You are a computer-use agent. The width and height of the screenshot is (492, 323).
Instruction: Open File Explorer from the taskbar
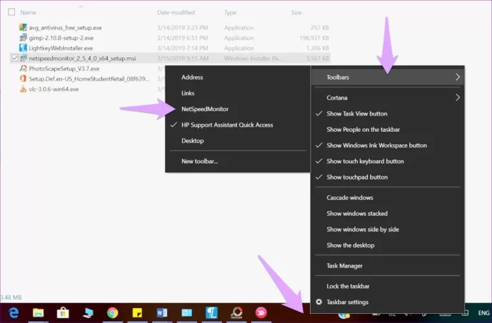point(38,313)
